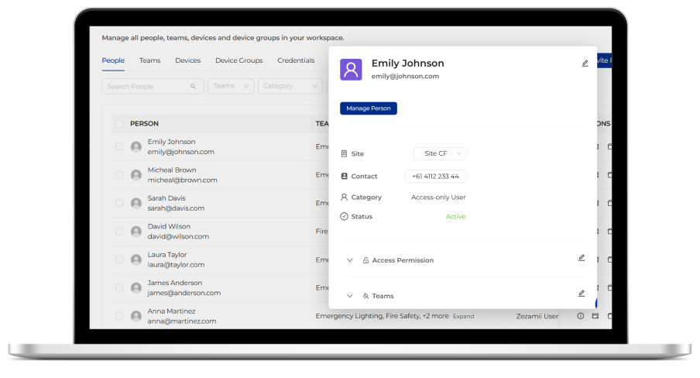Click the Contact phone number field

pos(435,176)
